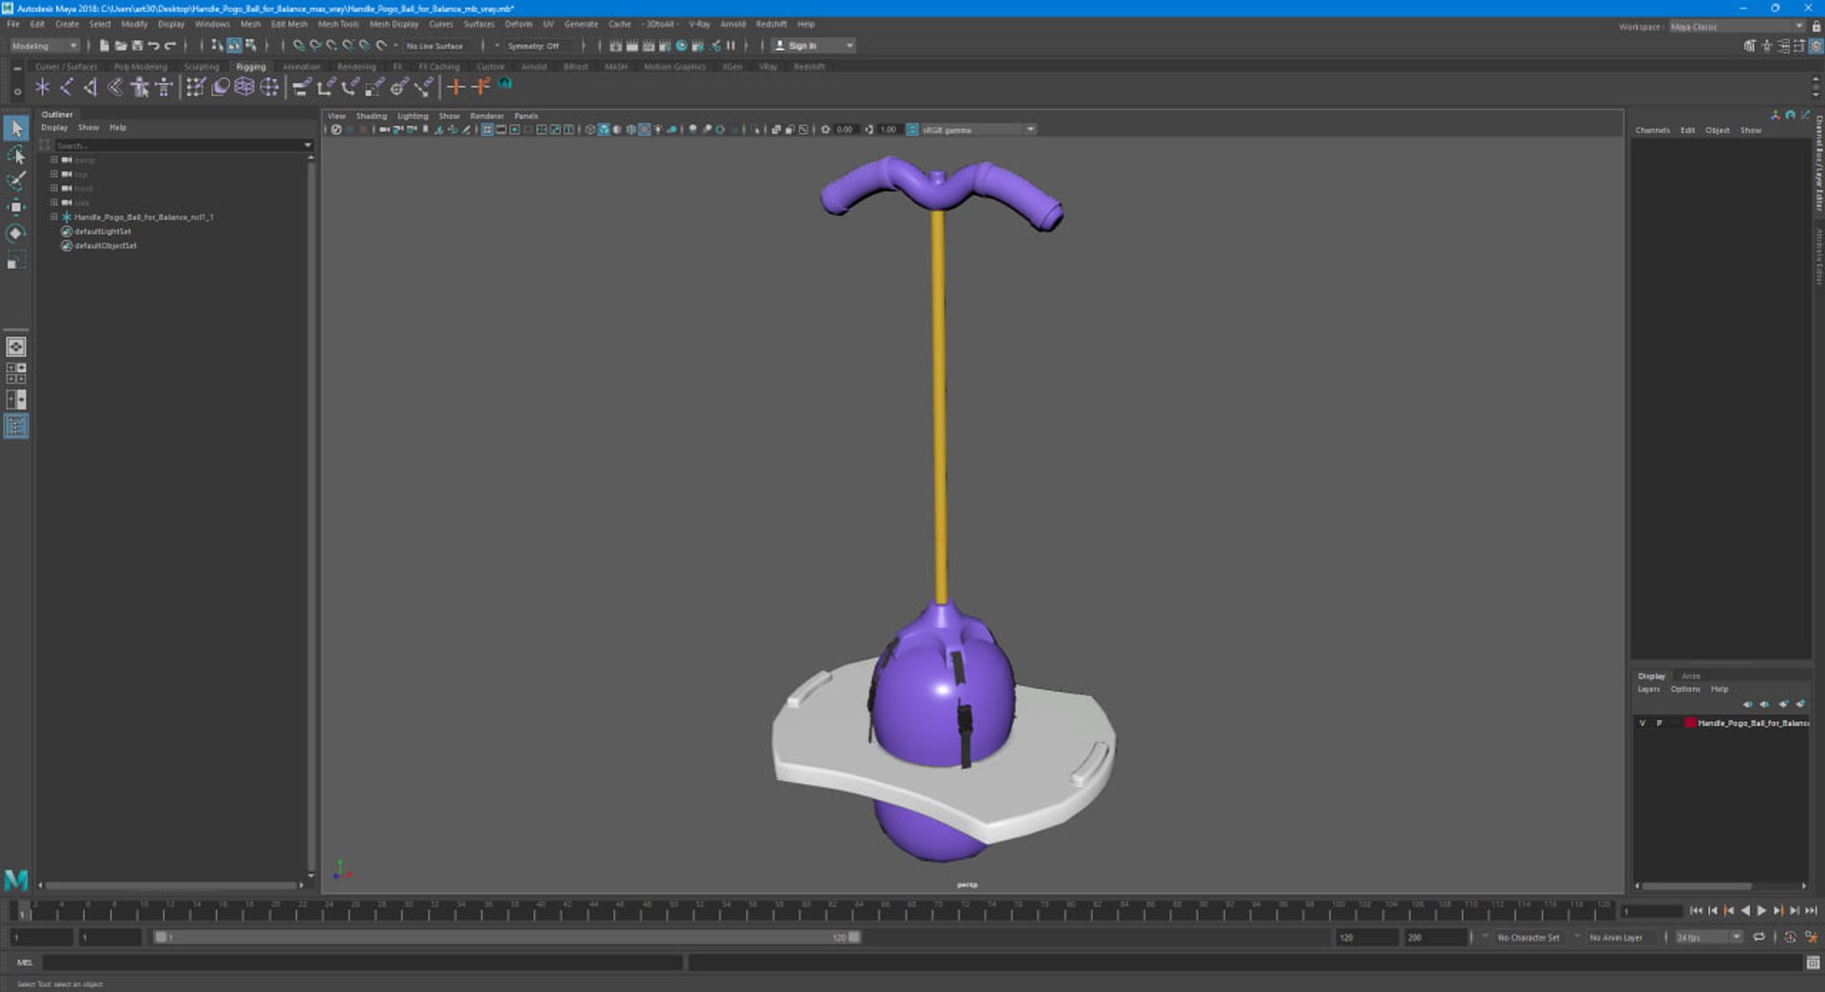Toggle Symmetry Off setting
The image size is (1825, 992).
click(x=532, y=46)
